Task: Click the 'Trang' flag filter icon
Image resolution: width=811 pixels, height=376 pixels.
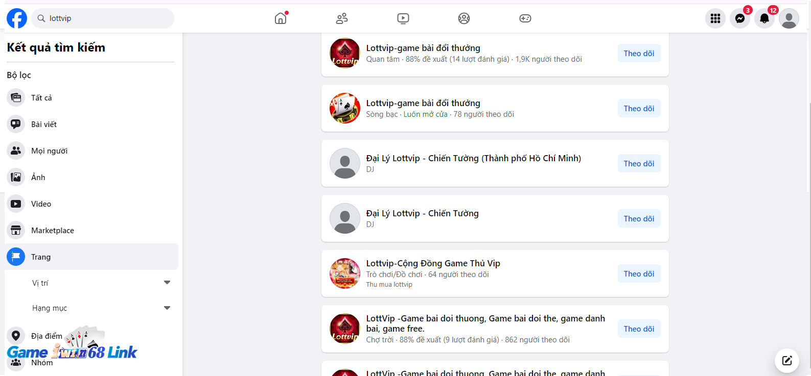Action: point(16,257)
